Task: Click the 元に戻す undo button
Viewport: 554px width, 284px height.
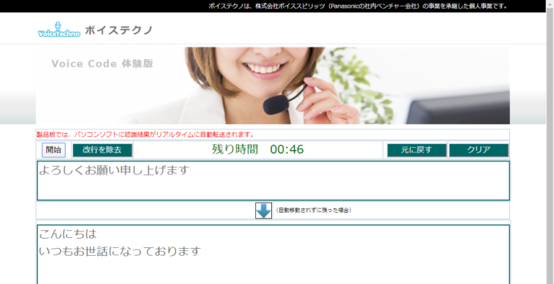Action: tap(417, 150)
